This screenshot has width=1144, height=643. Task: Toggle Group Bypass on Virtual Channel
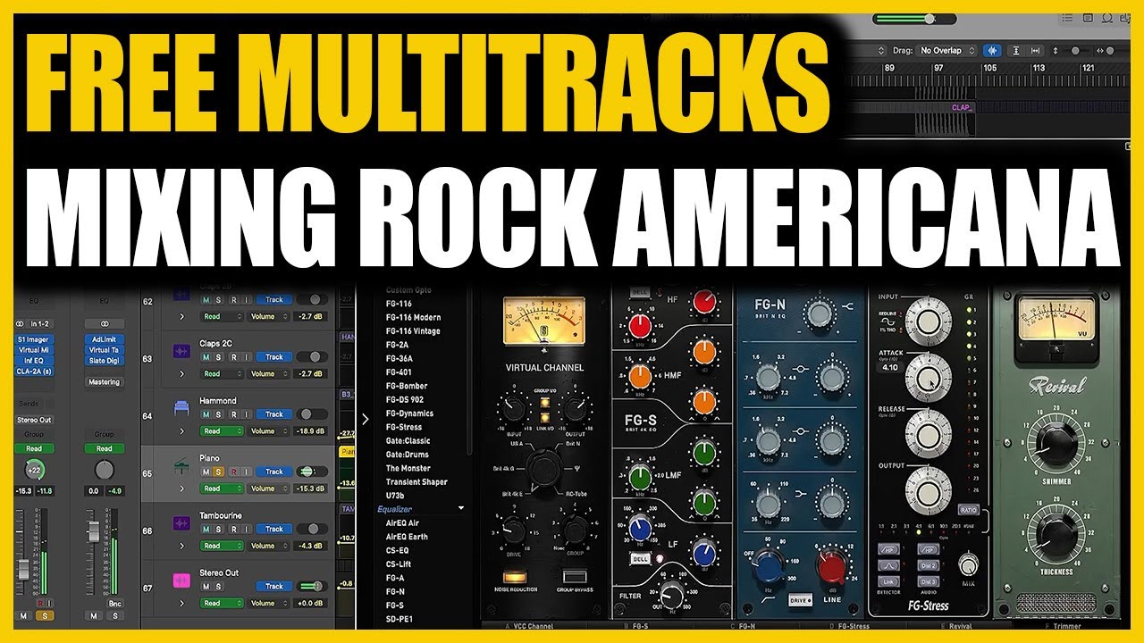coord(575,576)
